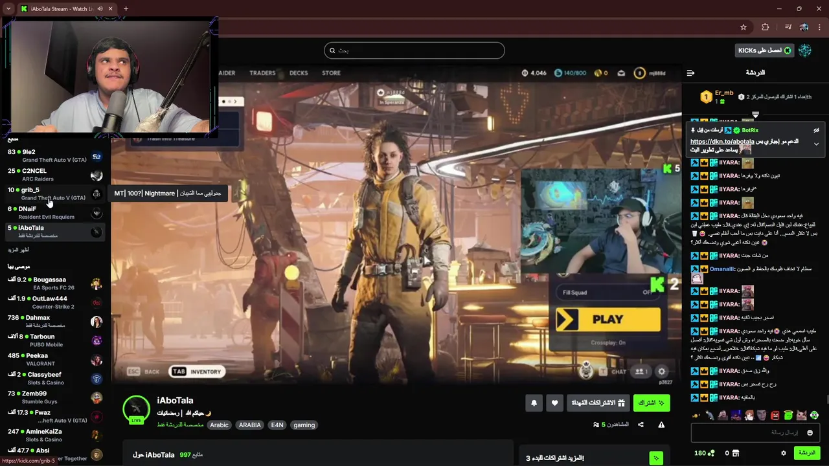Click the Get KICKs button in header
Image resolution: width=829 pixels, height=466 pixels.
click(765, 50)
